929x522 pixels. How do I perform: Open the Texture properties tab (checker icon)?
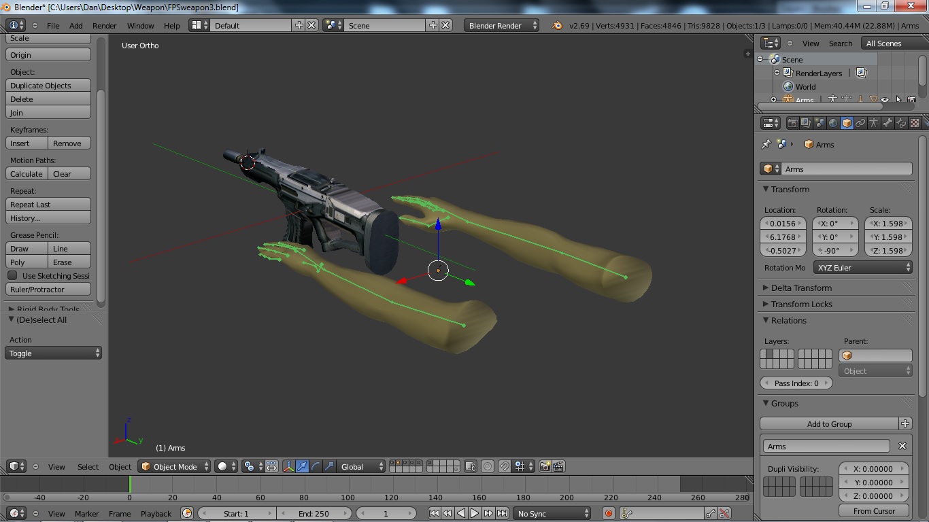coord(915,123)
